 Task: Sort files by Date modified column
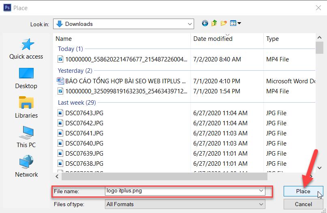pyautogui.click(x=213, y=39)
